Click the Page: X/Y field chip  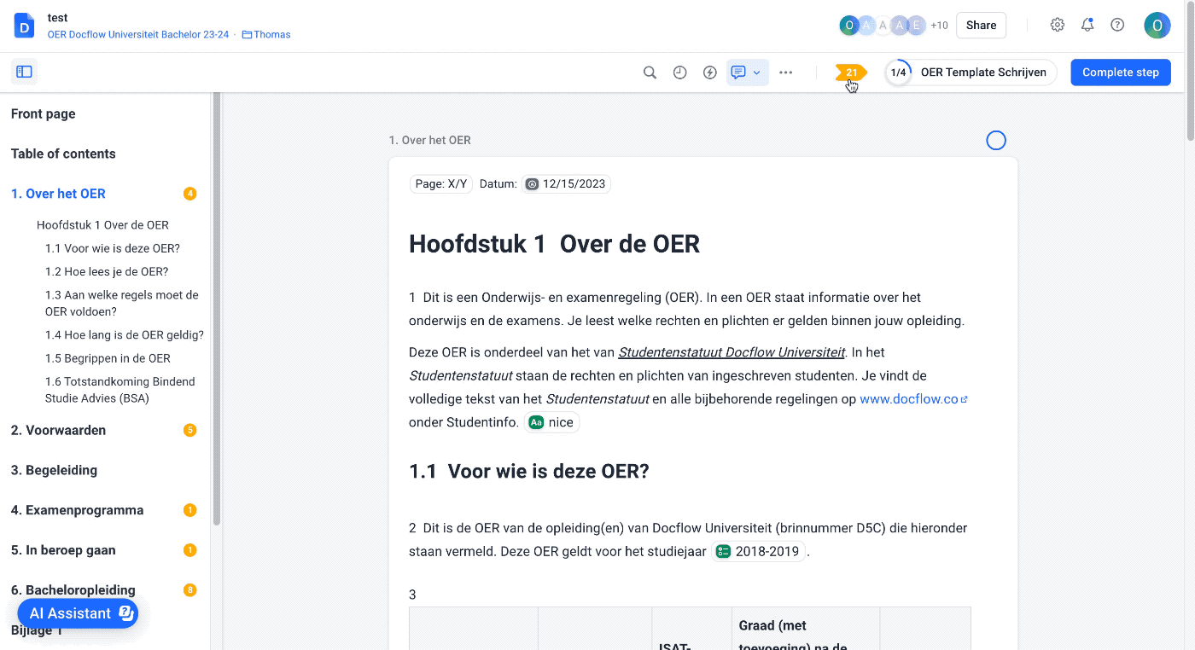441,183
